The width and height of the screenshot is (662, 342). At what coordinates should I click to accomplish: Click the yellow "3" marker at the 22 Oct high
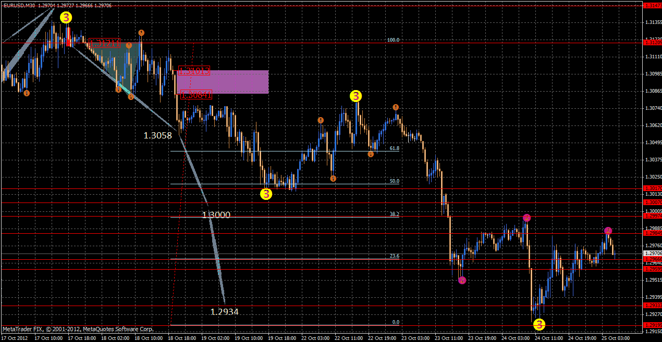[x=357, y=96]
